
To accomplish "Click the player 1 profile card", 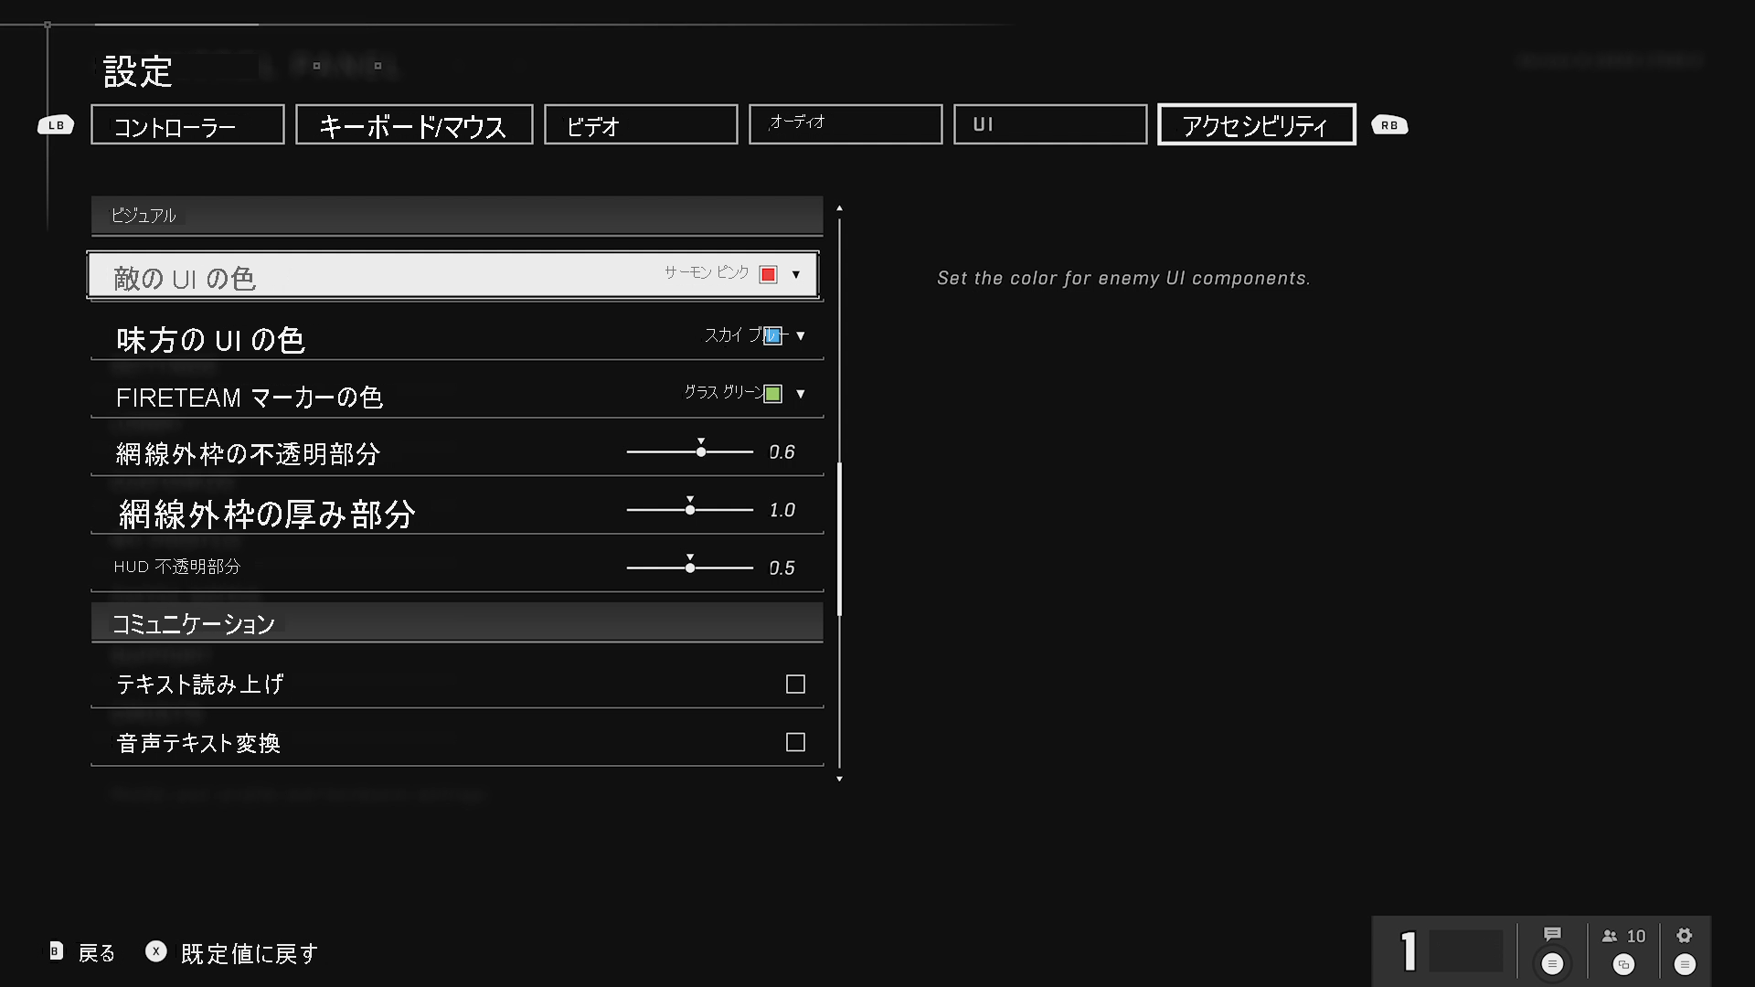I will point(1452,950).
